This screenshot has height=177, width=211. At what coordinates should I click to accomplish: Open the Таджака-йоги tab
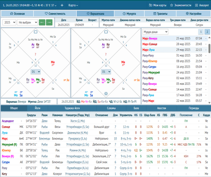(x=72, y=108)
